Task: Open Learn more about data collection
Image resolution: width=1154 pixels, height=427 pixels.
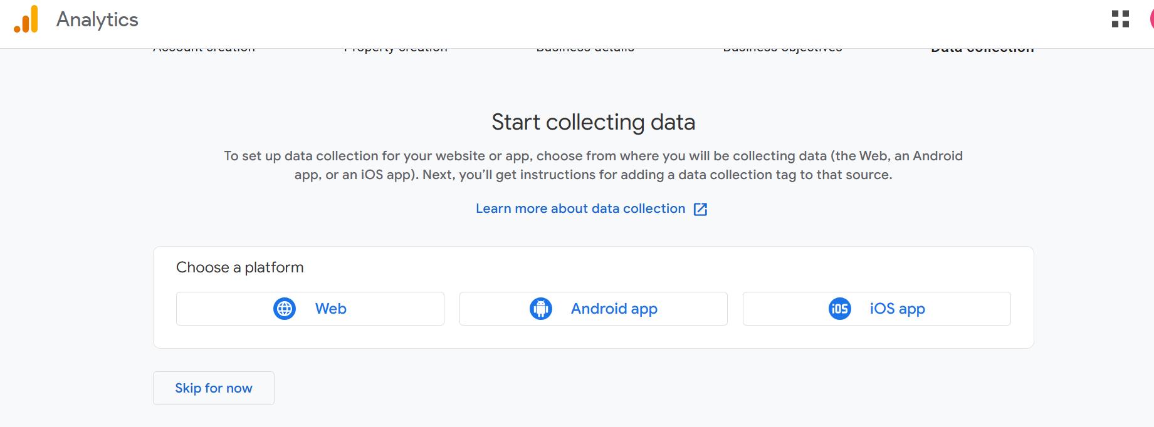Action: click(580, 208)
